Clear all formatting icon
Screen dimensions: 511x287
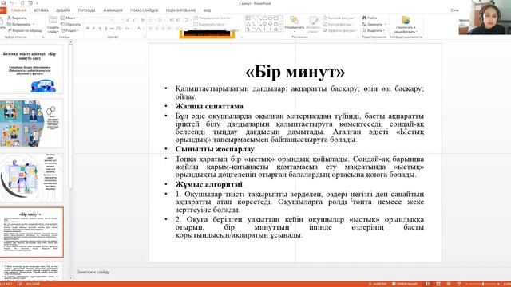142,20
